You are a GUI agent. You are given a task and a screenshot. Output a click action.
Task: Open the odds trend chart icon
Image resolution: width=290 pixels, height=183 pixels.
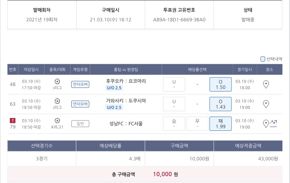coord(274,124)
